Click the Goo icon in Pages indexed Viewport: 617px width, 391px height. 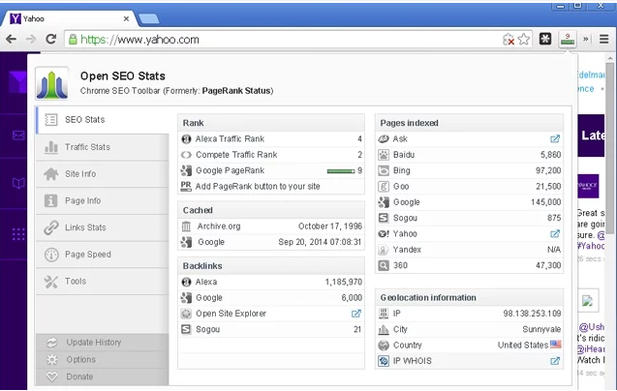[x=384, y=187]
